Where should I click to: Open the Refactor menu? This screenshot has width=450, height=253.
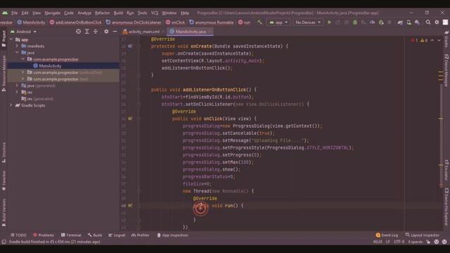tap(103, 13)
